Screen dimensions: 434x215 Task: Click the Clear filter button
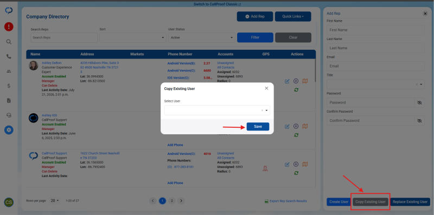coord(293,37)
